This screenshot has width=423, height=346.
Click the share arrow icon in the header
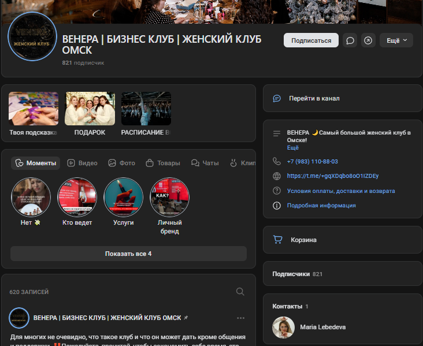tap(368, 40)
